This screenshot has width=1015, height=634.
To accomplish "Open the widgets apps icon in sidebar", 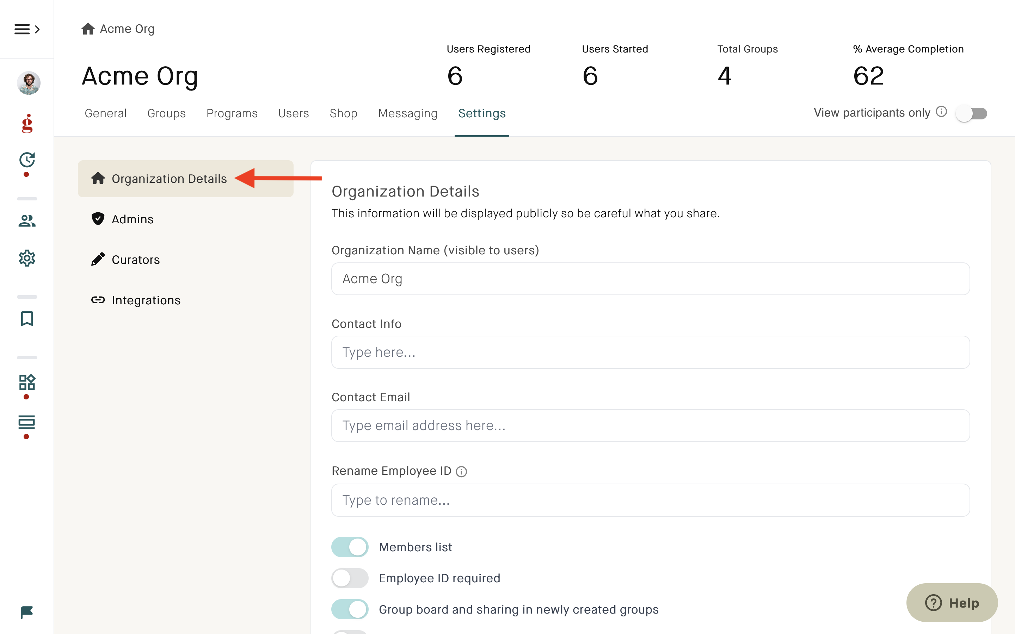I will click(27, 382).
